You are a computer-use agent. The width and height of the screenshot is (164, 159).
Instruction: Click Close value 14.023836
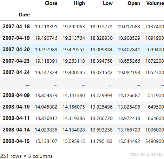point(46,130)
